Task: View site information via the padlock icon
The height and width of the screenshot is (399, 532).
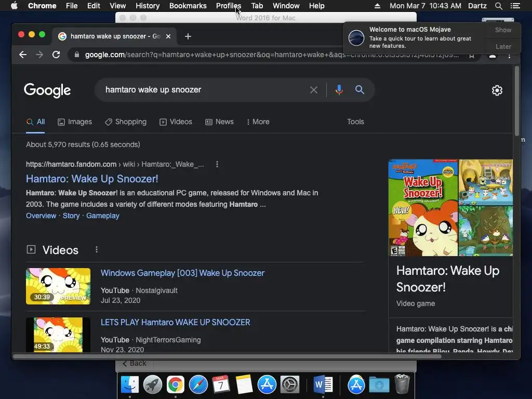Action: pyautogui.click(x=77, y=55)
